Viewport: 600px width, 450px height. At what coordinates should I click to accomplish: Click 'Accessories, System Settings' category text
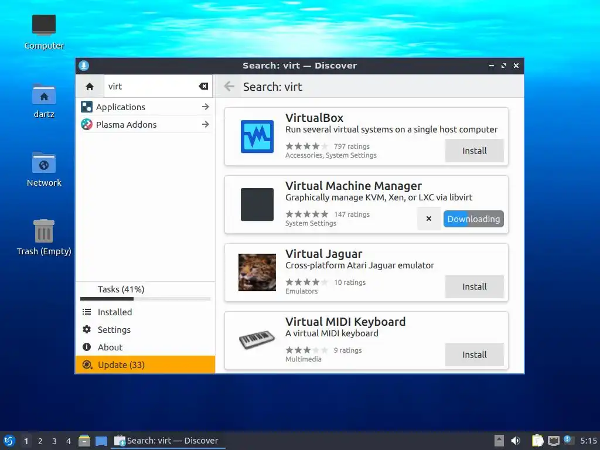pyautogui.click(x=331, y=155)
